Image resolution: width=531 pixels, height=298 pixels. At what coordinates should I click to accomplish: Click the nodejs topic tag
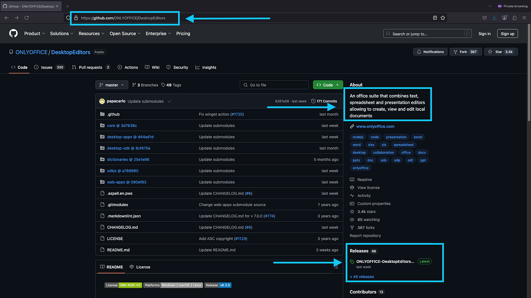tap(358, 137)
